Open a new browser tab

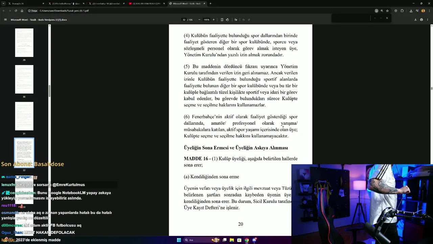pos(210,3)
